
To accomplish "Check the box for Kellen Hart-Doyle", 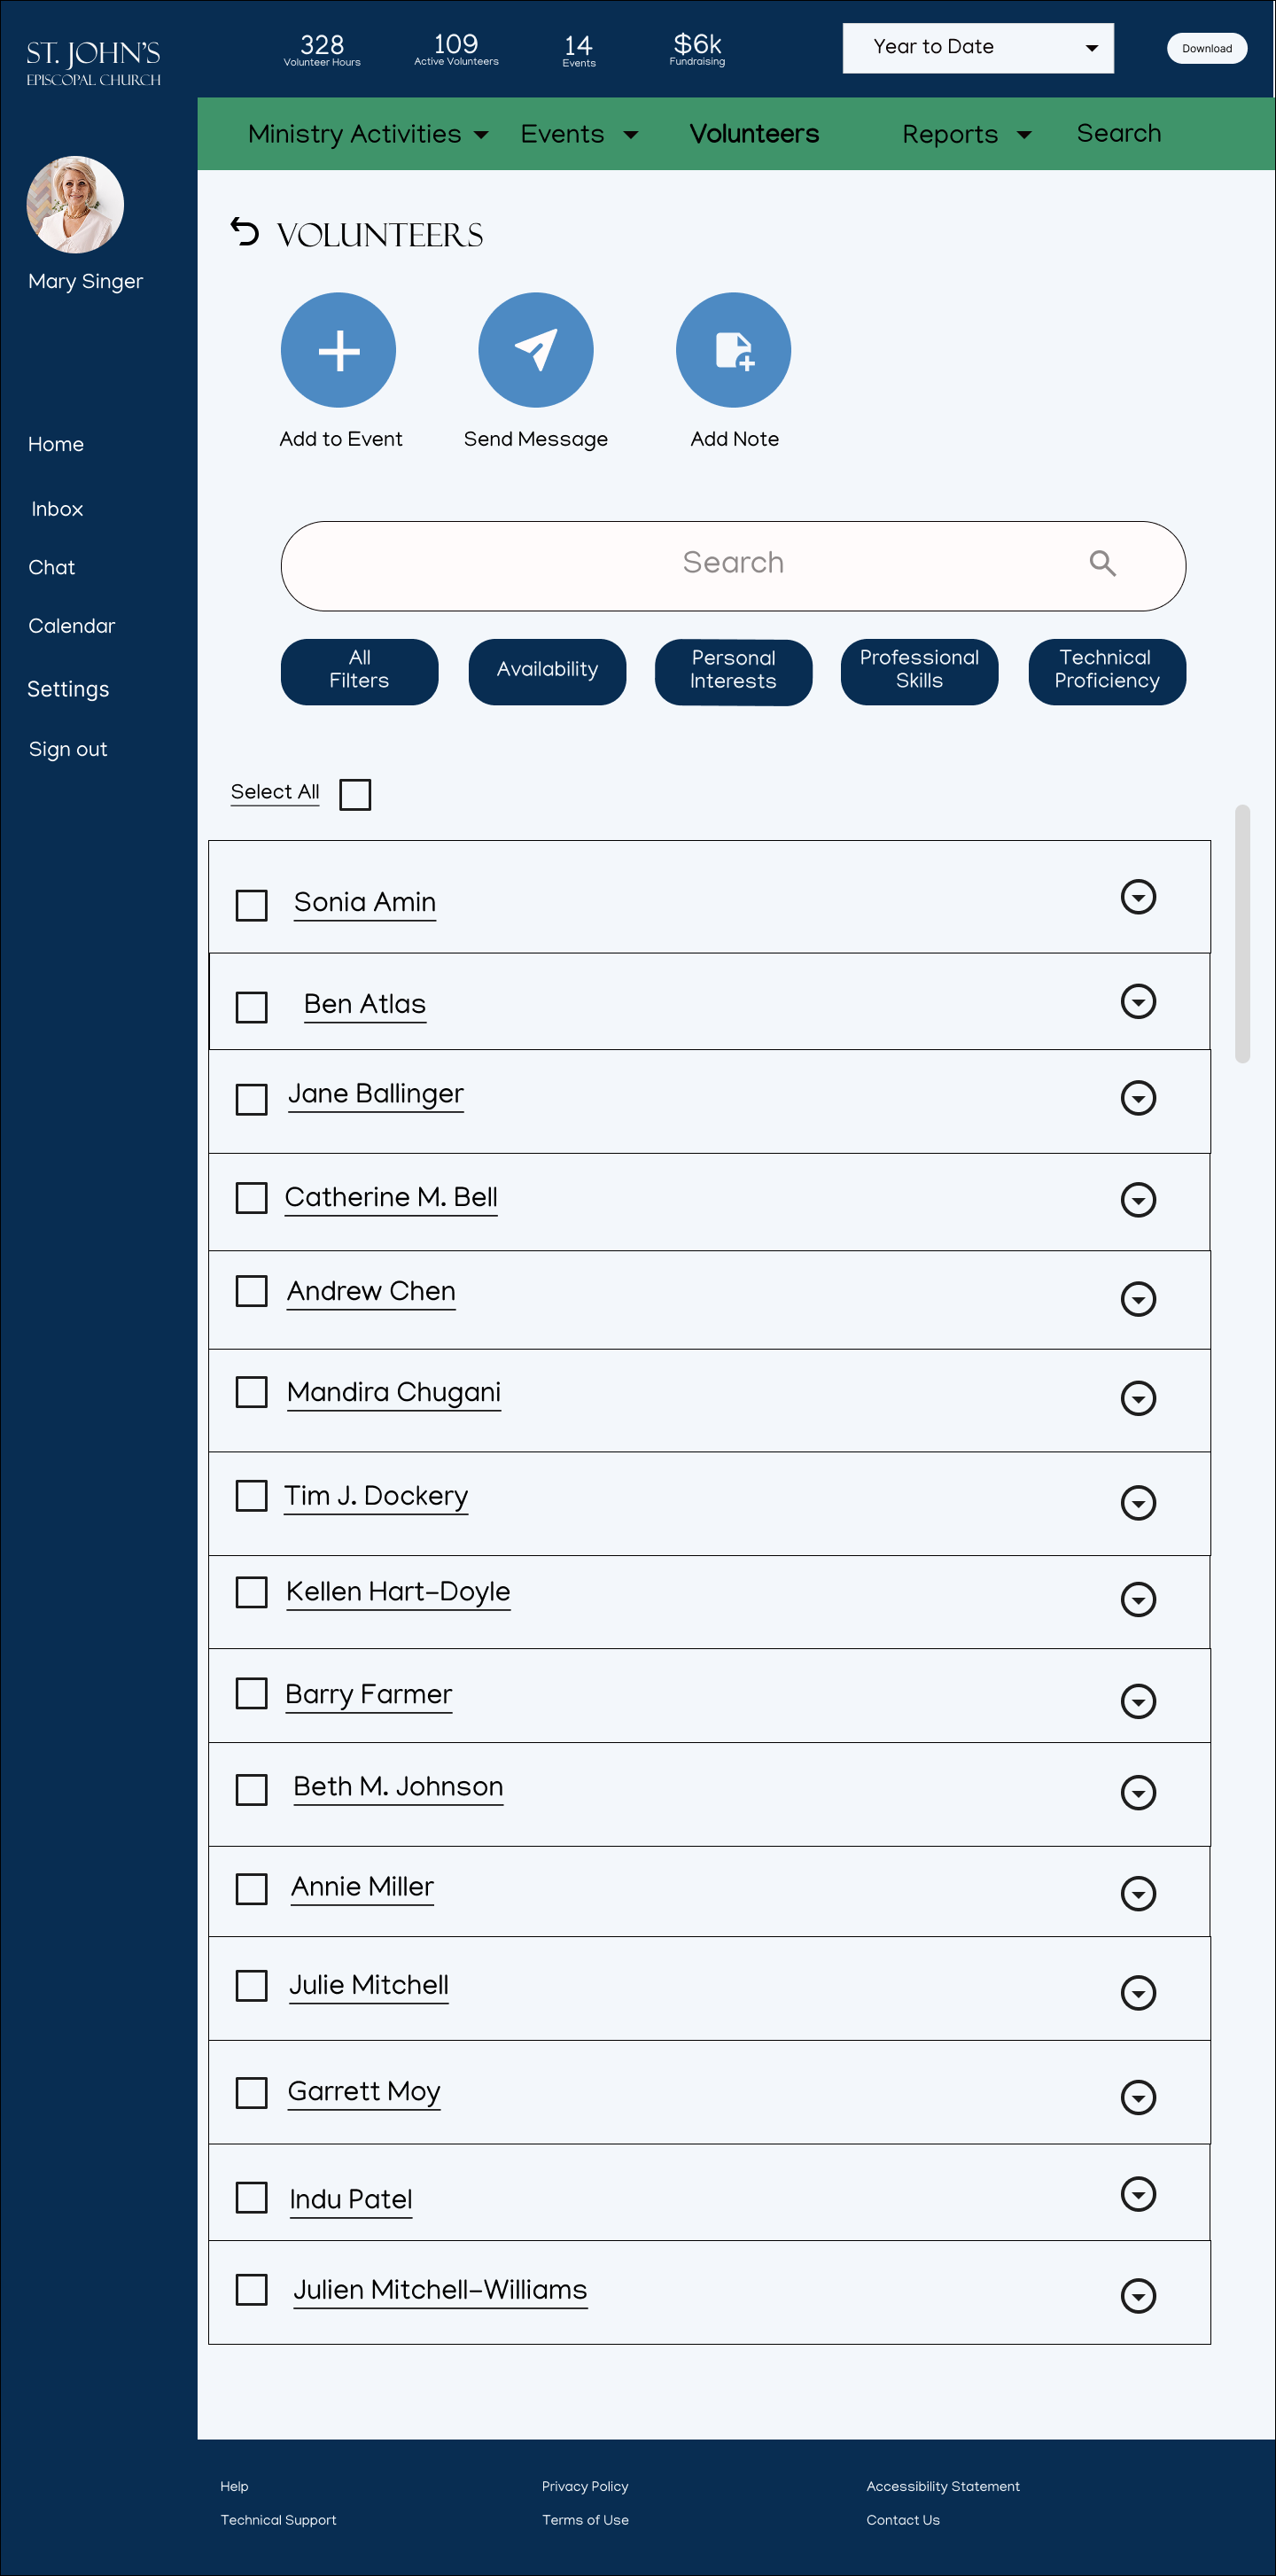I will (x=251, y=1592).
